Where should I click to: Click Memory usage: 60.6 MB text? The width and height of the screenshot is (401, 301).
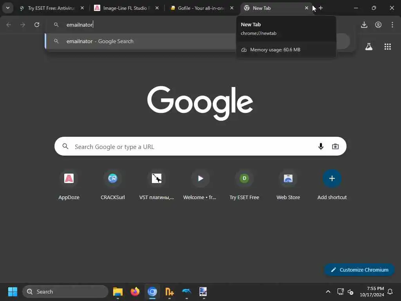click(x=275, y=50)
